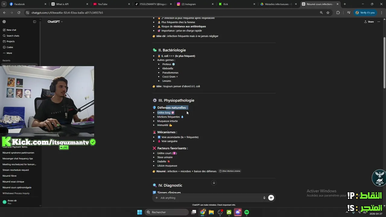The image size is (386, 217).
Task: Open the 'Les infections urinaires' source chip
Action: pos(230,171)
